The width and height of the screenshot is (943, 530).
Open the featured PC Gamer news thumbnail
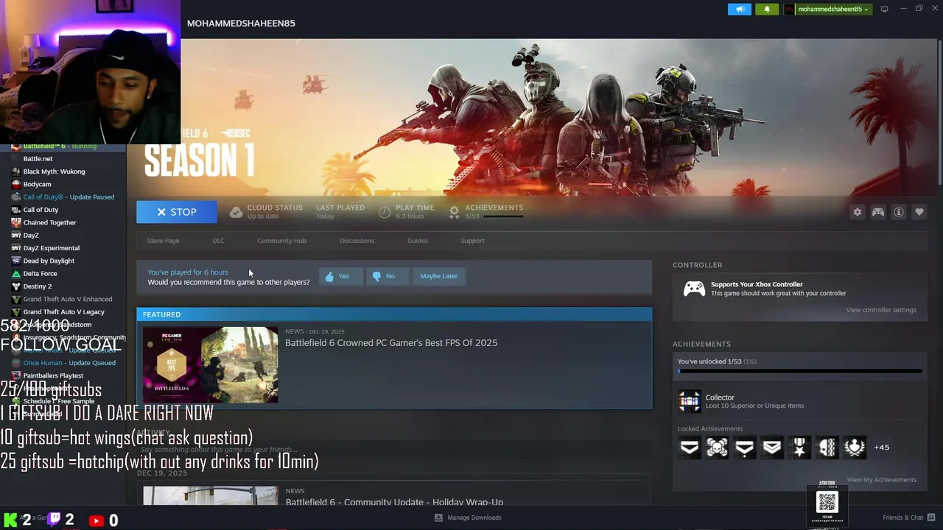(211, 365)
